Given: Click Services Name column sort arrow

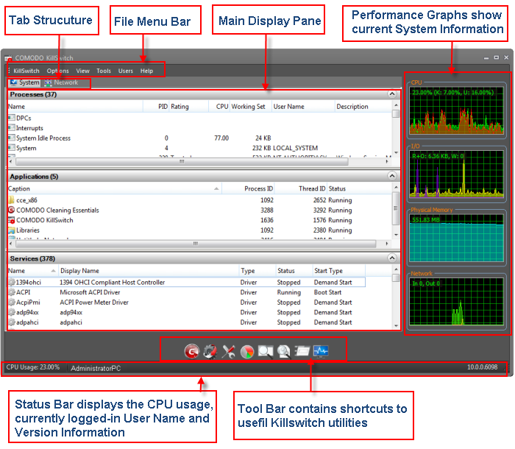Looking at the screenshot, I should pos(53,271).
